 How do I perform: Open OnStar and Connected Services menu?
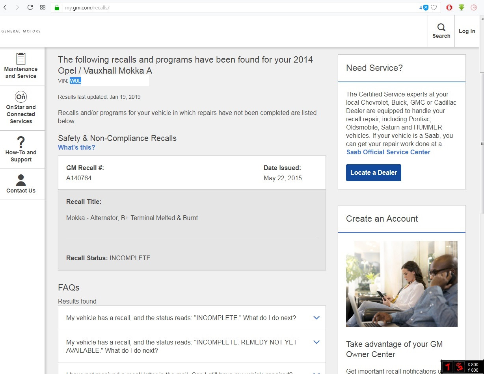pos(21,108)
